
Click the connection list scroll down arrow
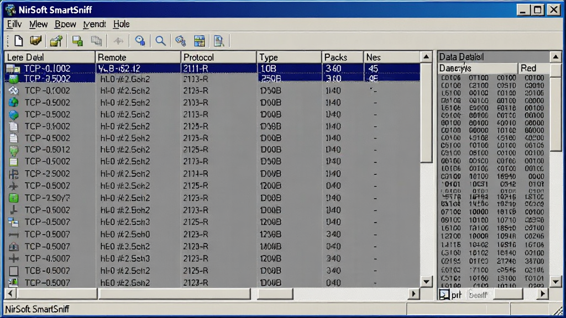click(426, 282)
